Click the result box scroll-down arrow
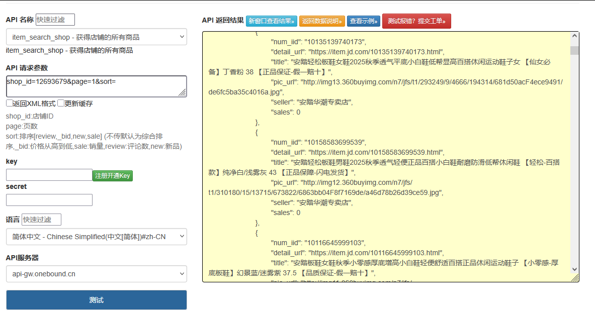The image size is (595, 314). 574,269
